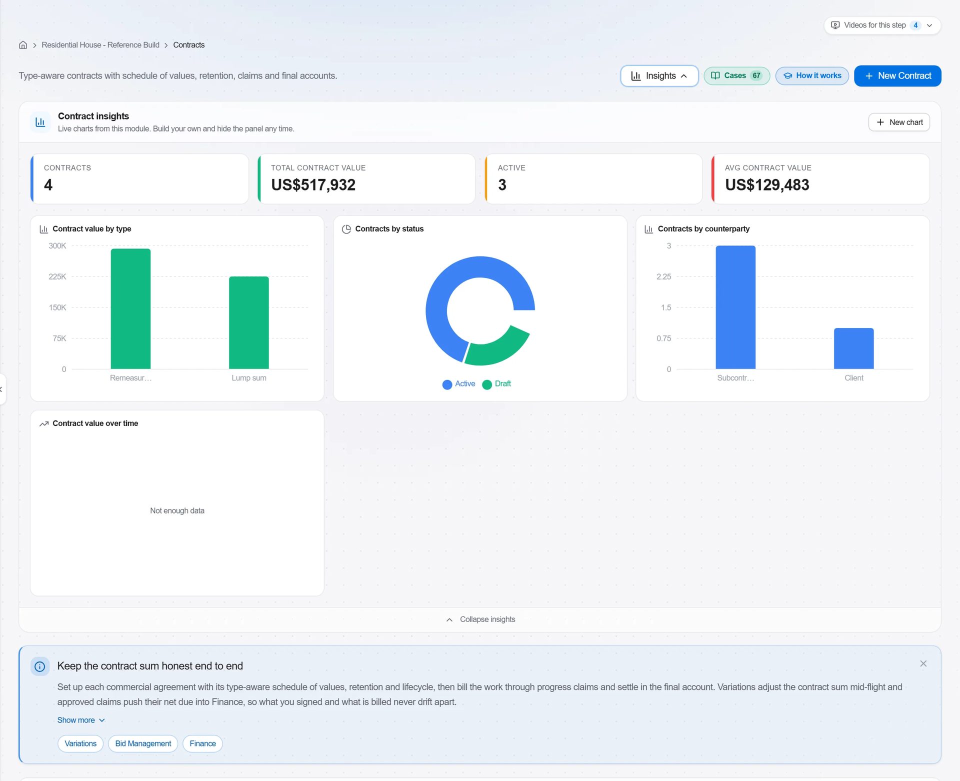Screen dimensions: 960x781
Task: Click the Client bar in counterparty chart
Action: point(853,348)
